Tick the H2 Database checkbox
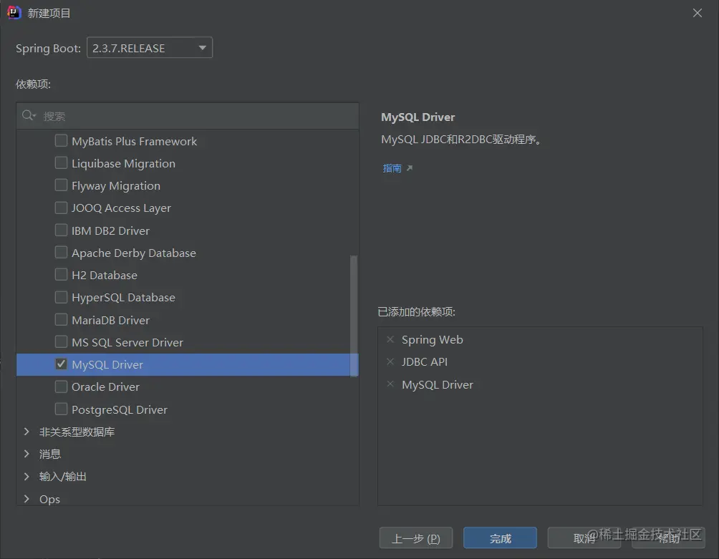 pyautogui.click(x=61, y=275)
